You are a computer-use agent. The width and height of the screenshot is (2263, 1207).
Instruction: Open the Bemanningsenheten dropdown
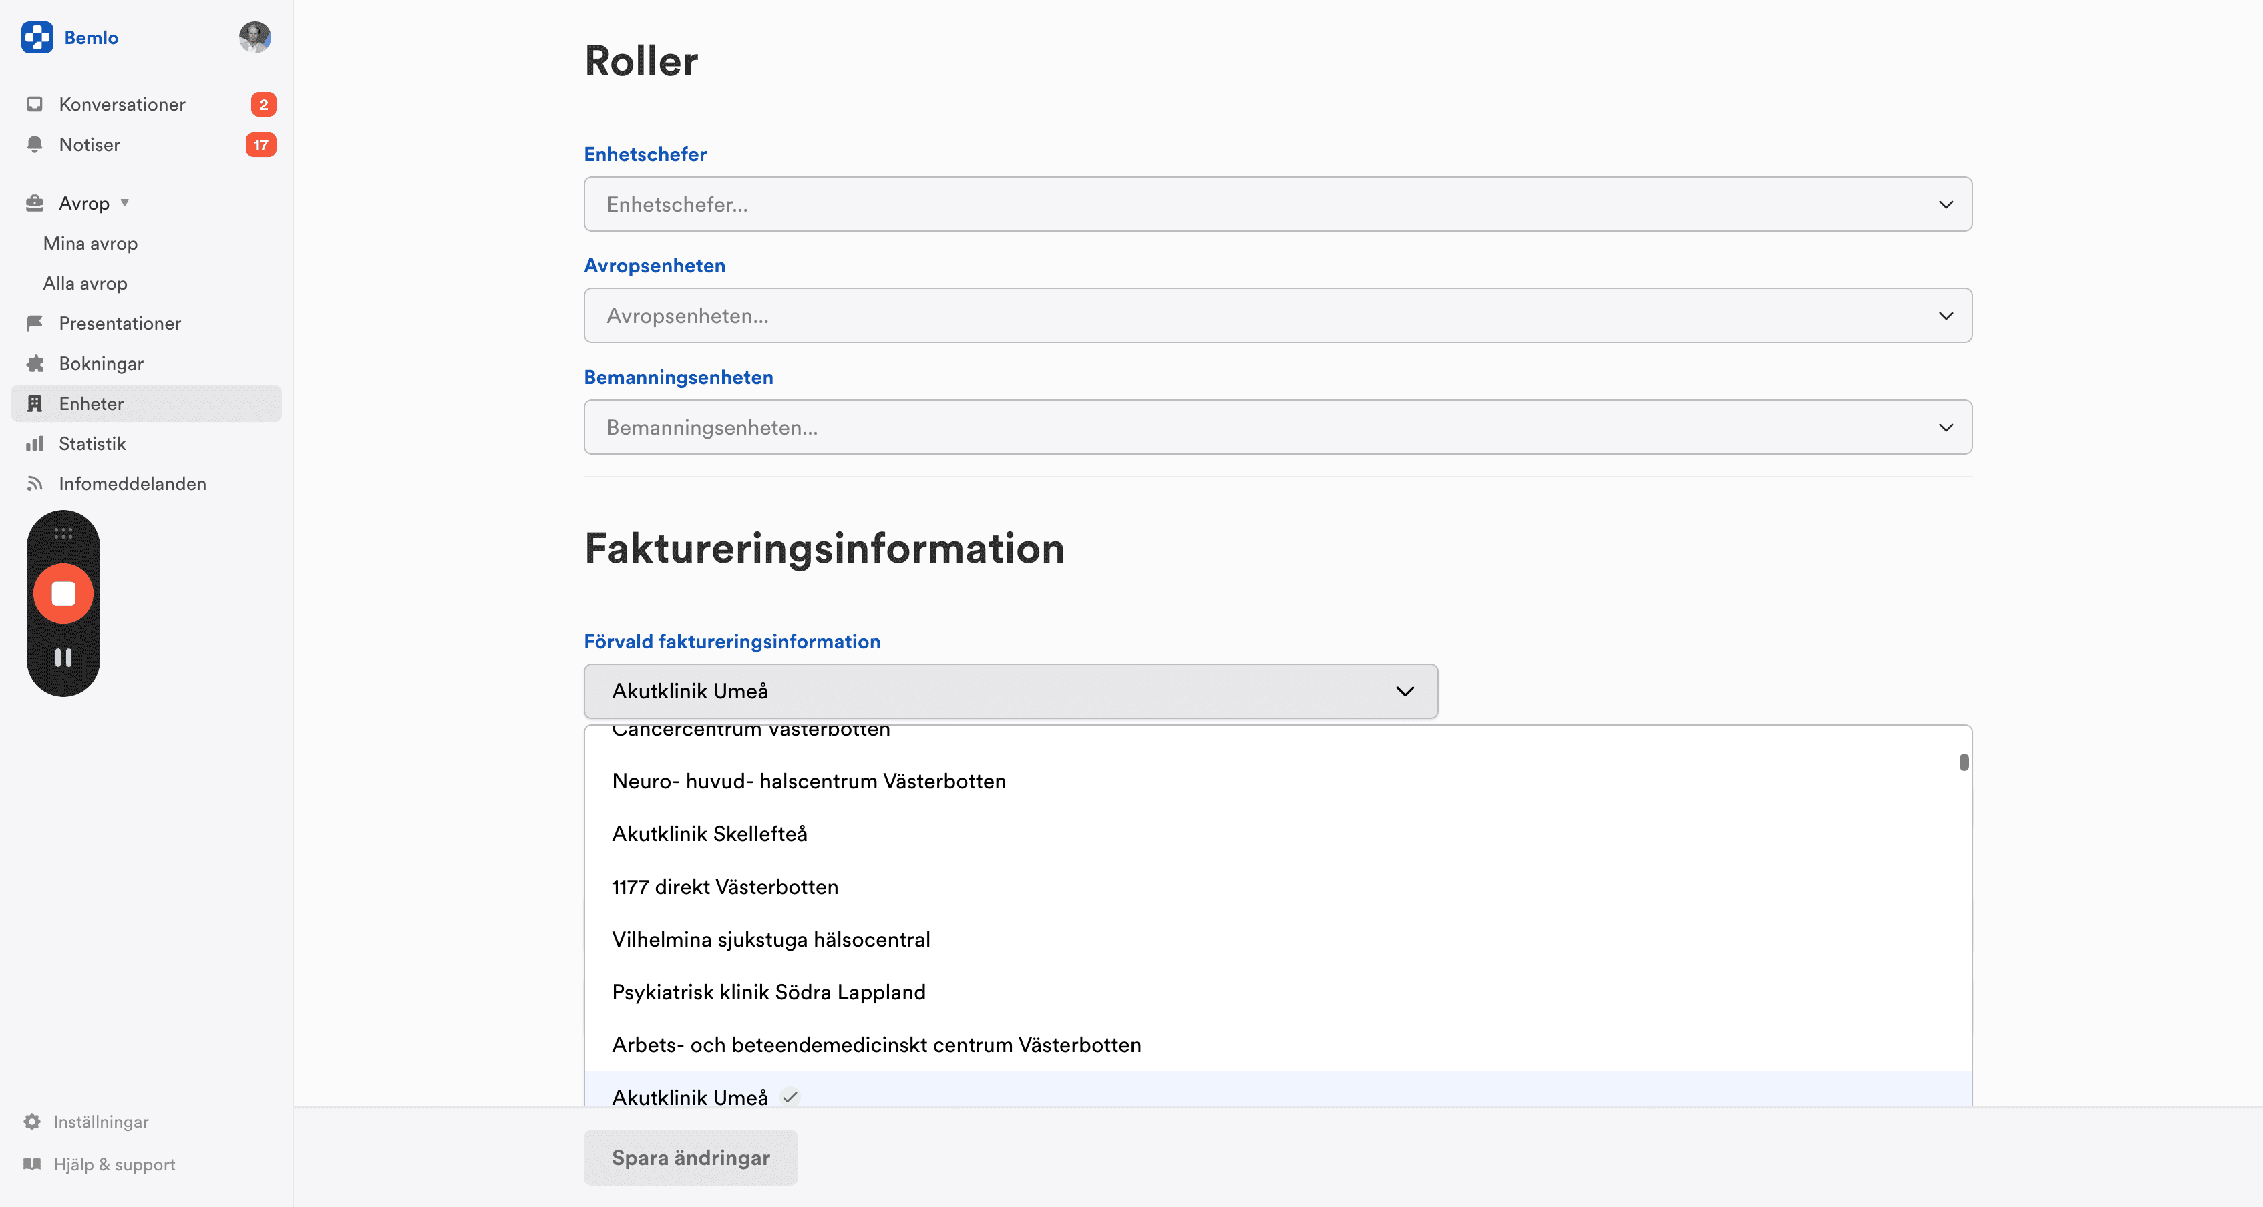pyautogui.click(x=1277, y=427)
